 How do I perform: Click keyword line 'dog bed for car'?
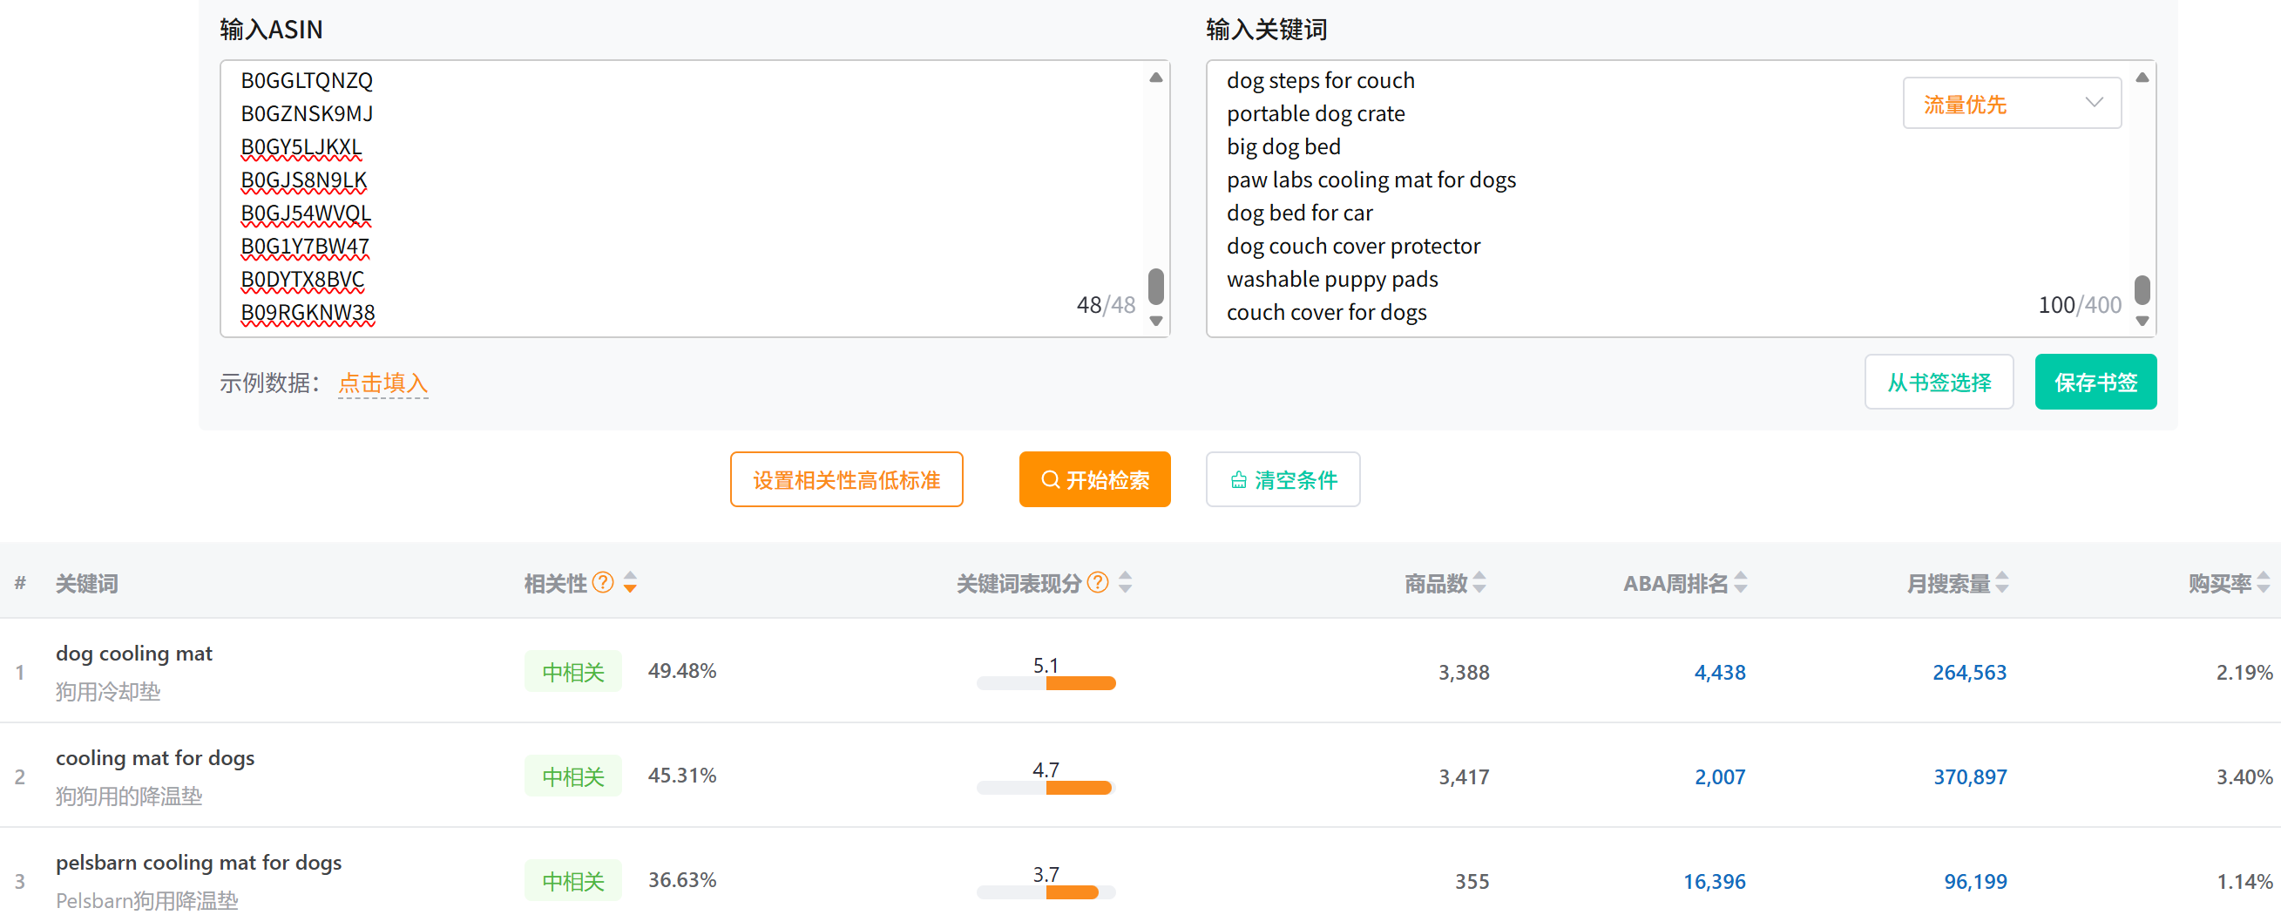click(1299, 213)
